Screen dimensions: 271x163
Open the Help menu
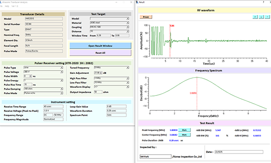(7, 6)
